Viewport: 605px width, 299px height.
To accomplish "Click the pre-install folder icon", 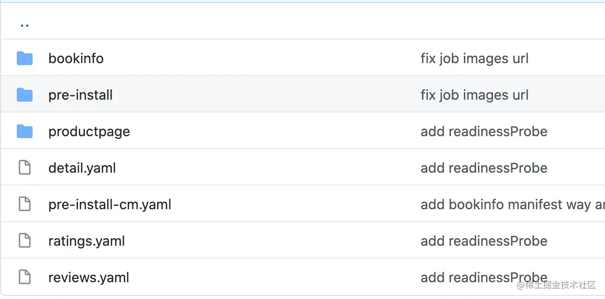I will point(25,95).
